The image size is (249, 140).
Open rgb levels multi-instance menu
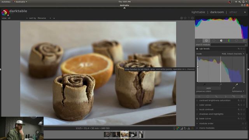[x=238, y=49]
